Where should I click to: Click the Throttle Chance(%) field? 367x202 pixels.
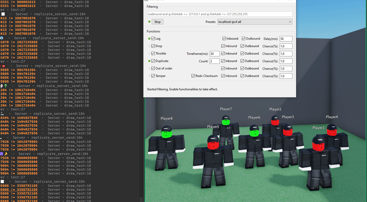[x=286, y=54]
